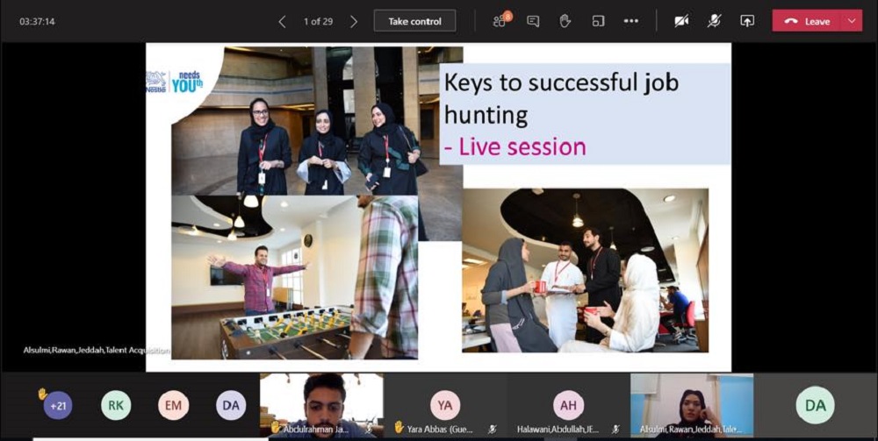
Task: Turn on the camera
Action: [681, 21]
